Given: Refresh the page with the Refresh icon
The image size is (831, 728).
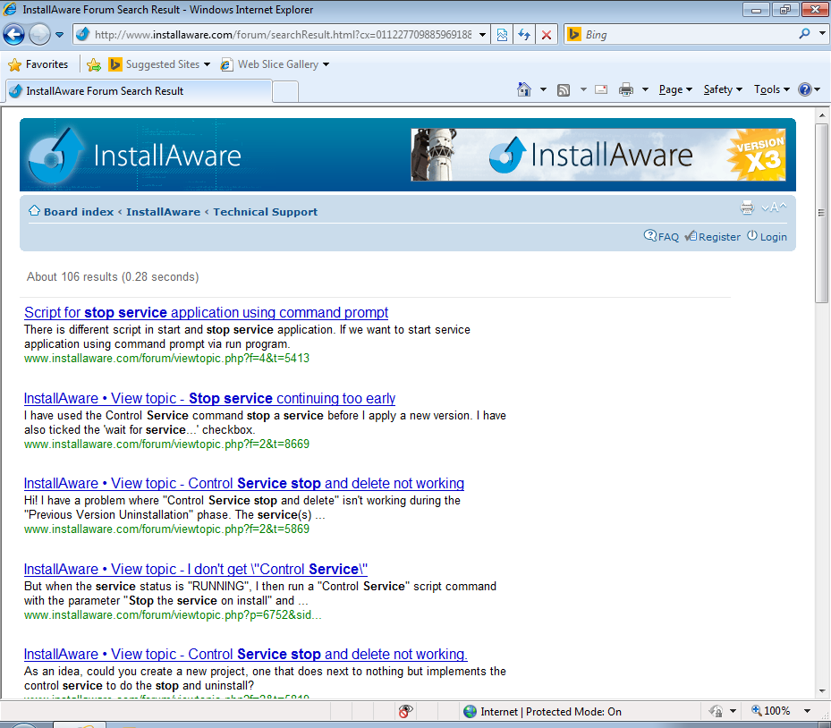Looking at the screenshot, I should 524,35.
